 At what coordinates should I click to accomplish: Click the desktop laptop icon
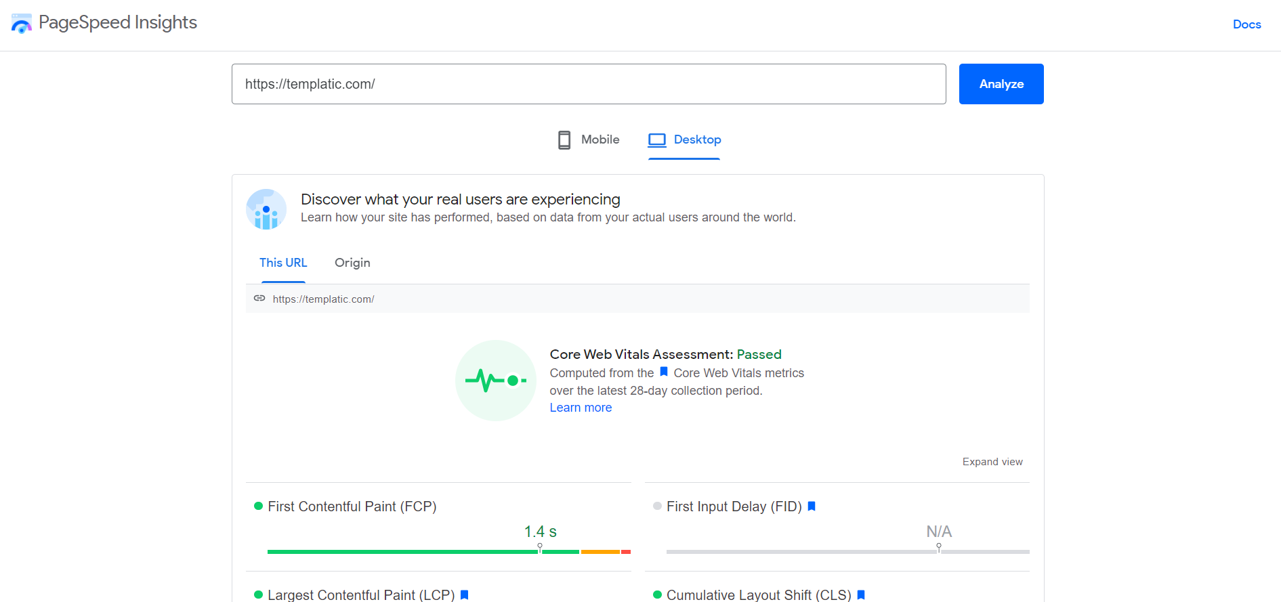click(x=657, y=140)
